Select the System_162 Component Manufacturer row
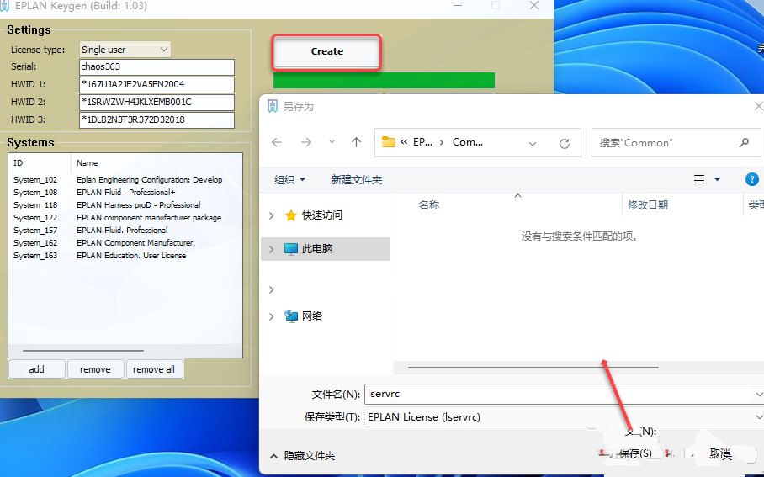Image resolution: width=764 pixels, height=477 pixels. pyautogui.click(x=125, y=243)
